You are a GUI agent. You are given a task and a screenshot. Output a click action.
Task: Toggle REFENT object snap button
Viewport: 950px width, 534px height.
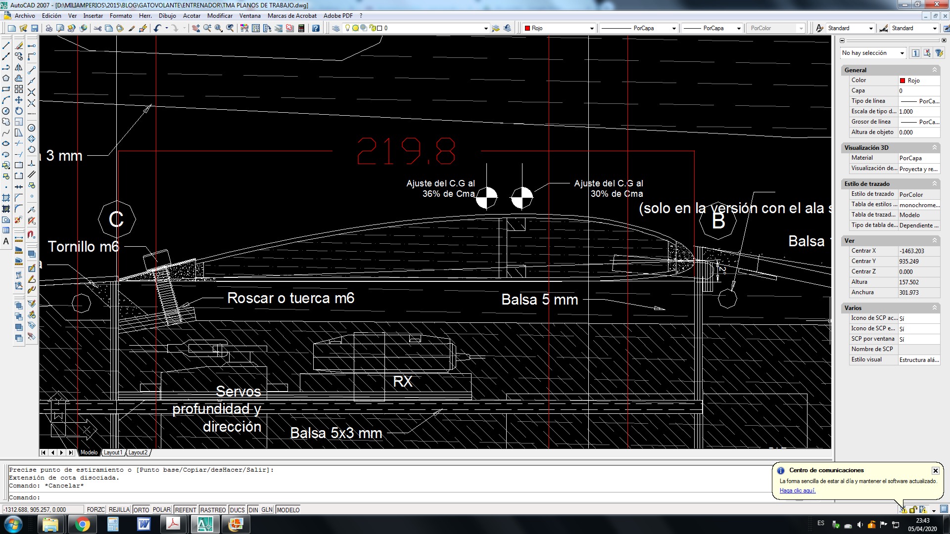(186, 510)
